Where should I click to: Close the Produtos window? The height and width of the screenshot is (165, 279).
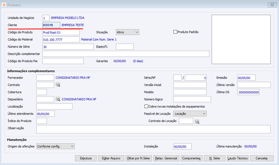coord(272,5)
